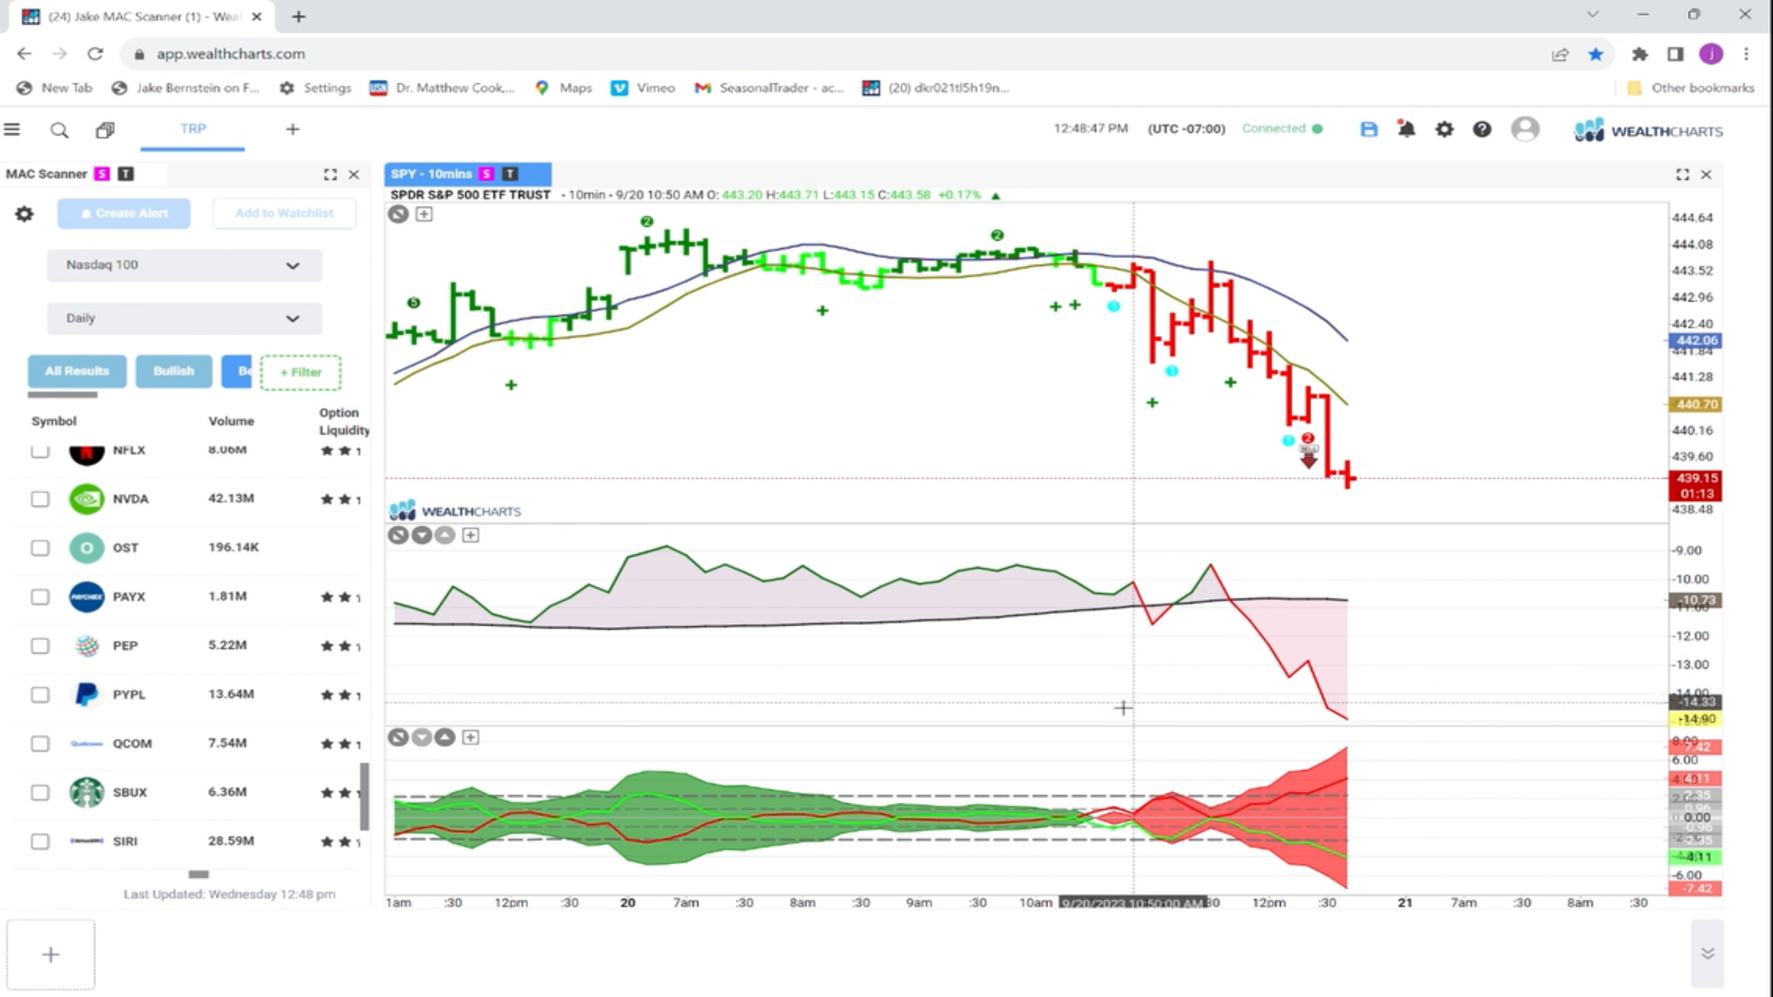Click Add to Watchlist button

284,213
